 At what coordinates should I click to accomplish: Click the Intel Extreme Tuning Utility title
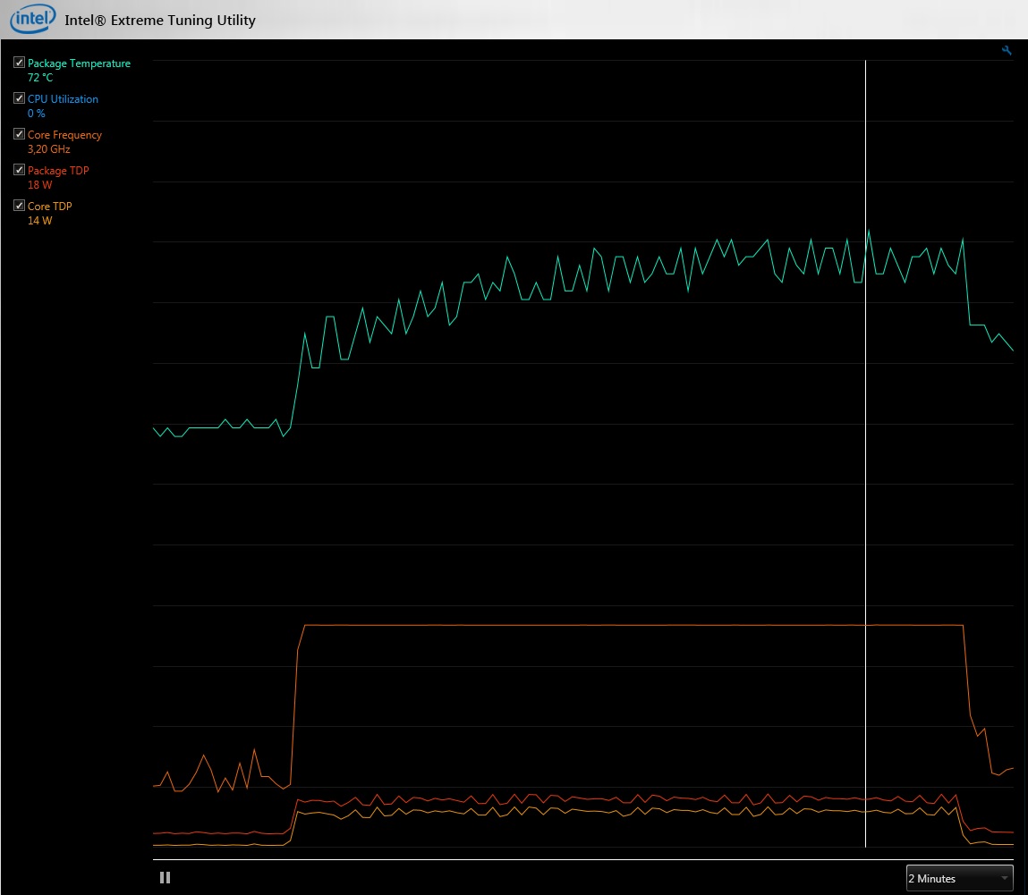tap(160, 21)
